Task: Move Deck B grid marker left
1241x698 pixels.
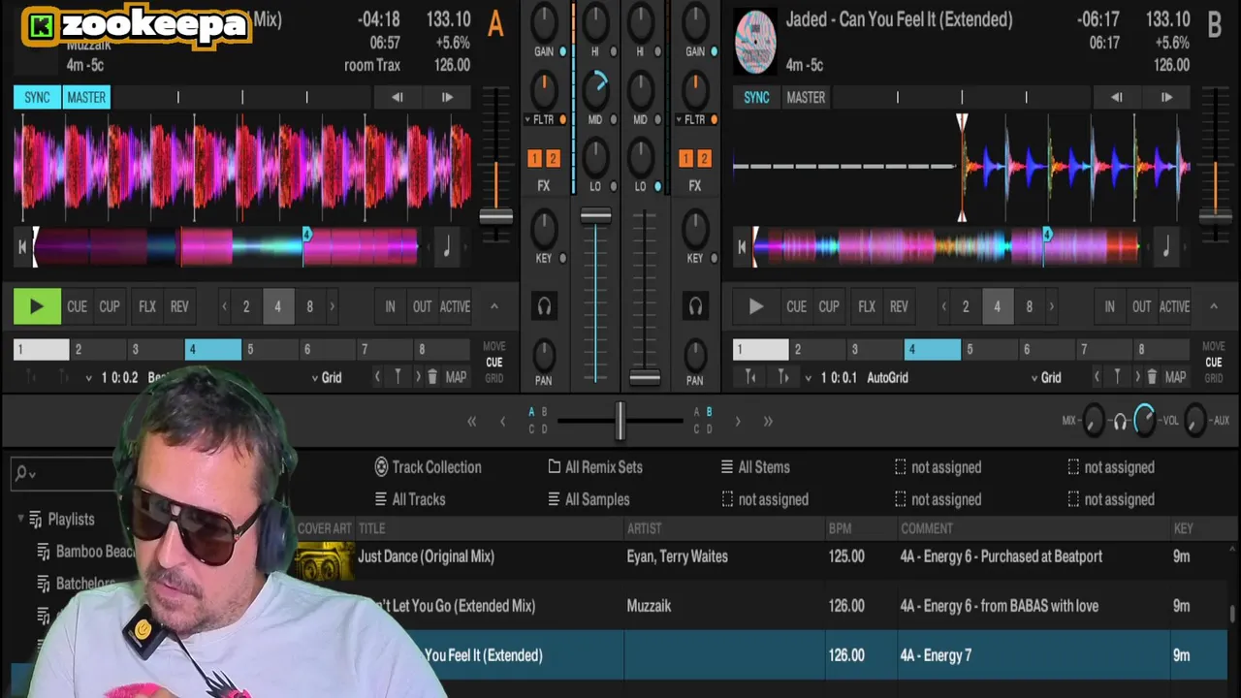Action: click(1098, 377)
